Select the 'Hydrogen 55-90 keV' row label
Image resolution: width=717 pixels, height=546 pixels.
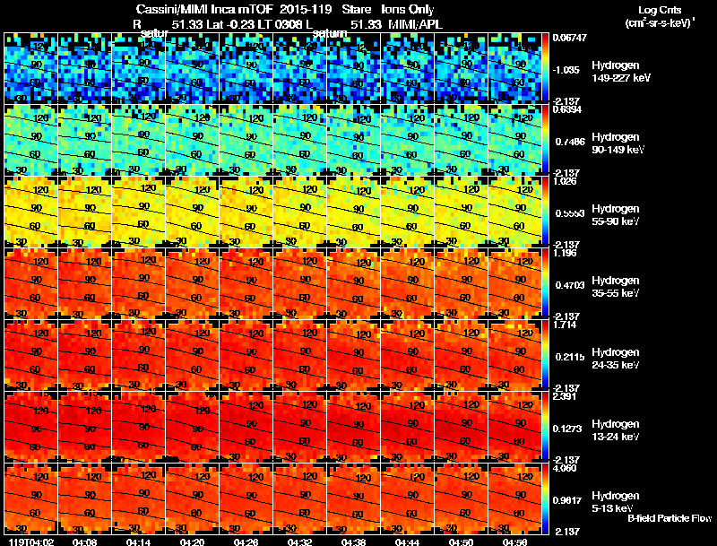[x=616, y=215]
